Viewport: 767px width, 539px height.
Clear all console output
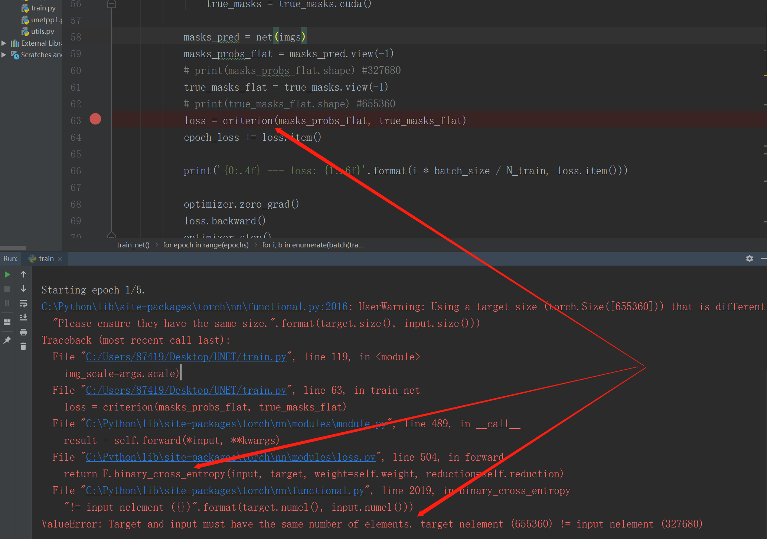(x=23, y=346)
